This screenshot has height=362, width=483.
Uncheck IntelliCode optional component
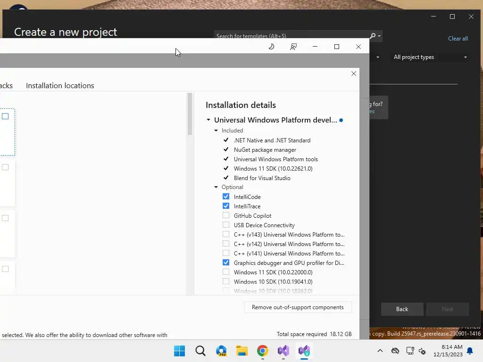coord(226,197)
